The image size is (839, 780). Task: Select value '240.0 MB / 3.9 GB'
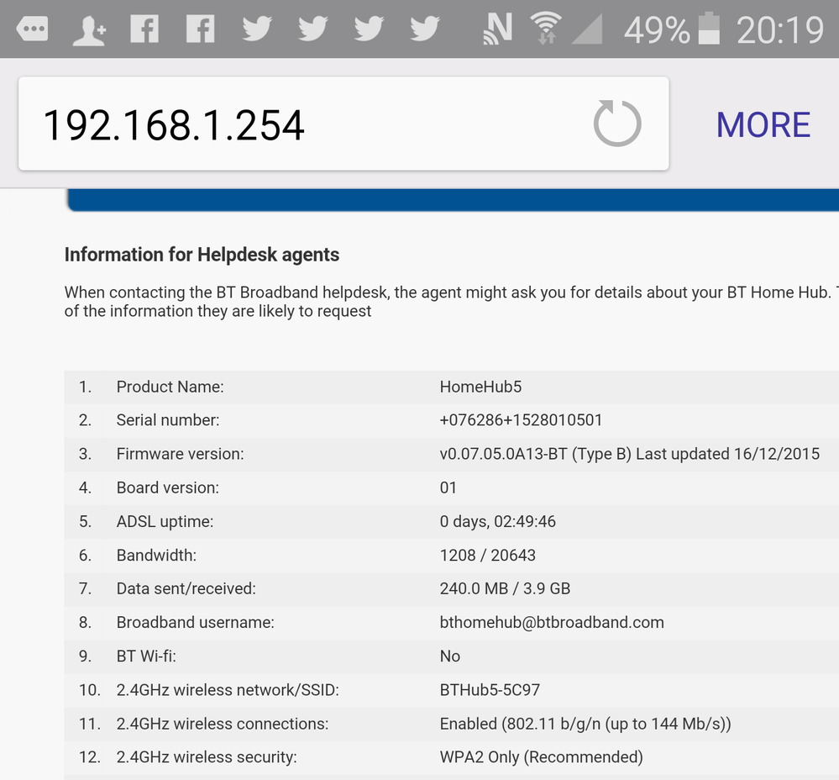[x=505, y=589]
